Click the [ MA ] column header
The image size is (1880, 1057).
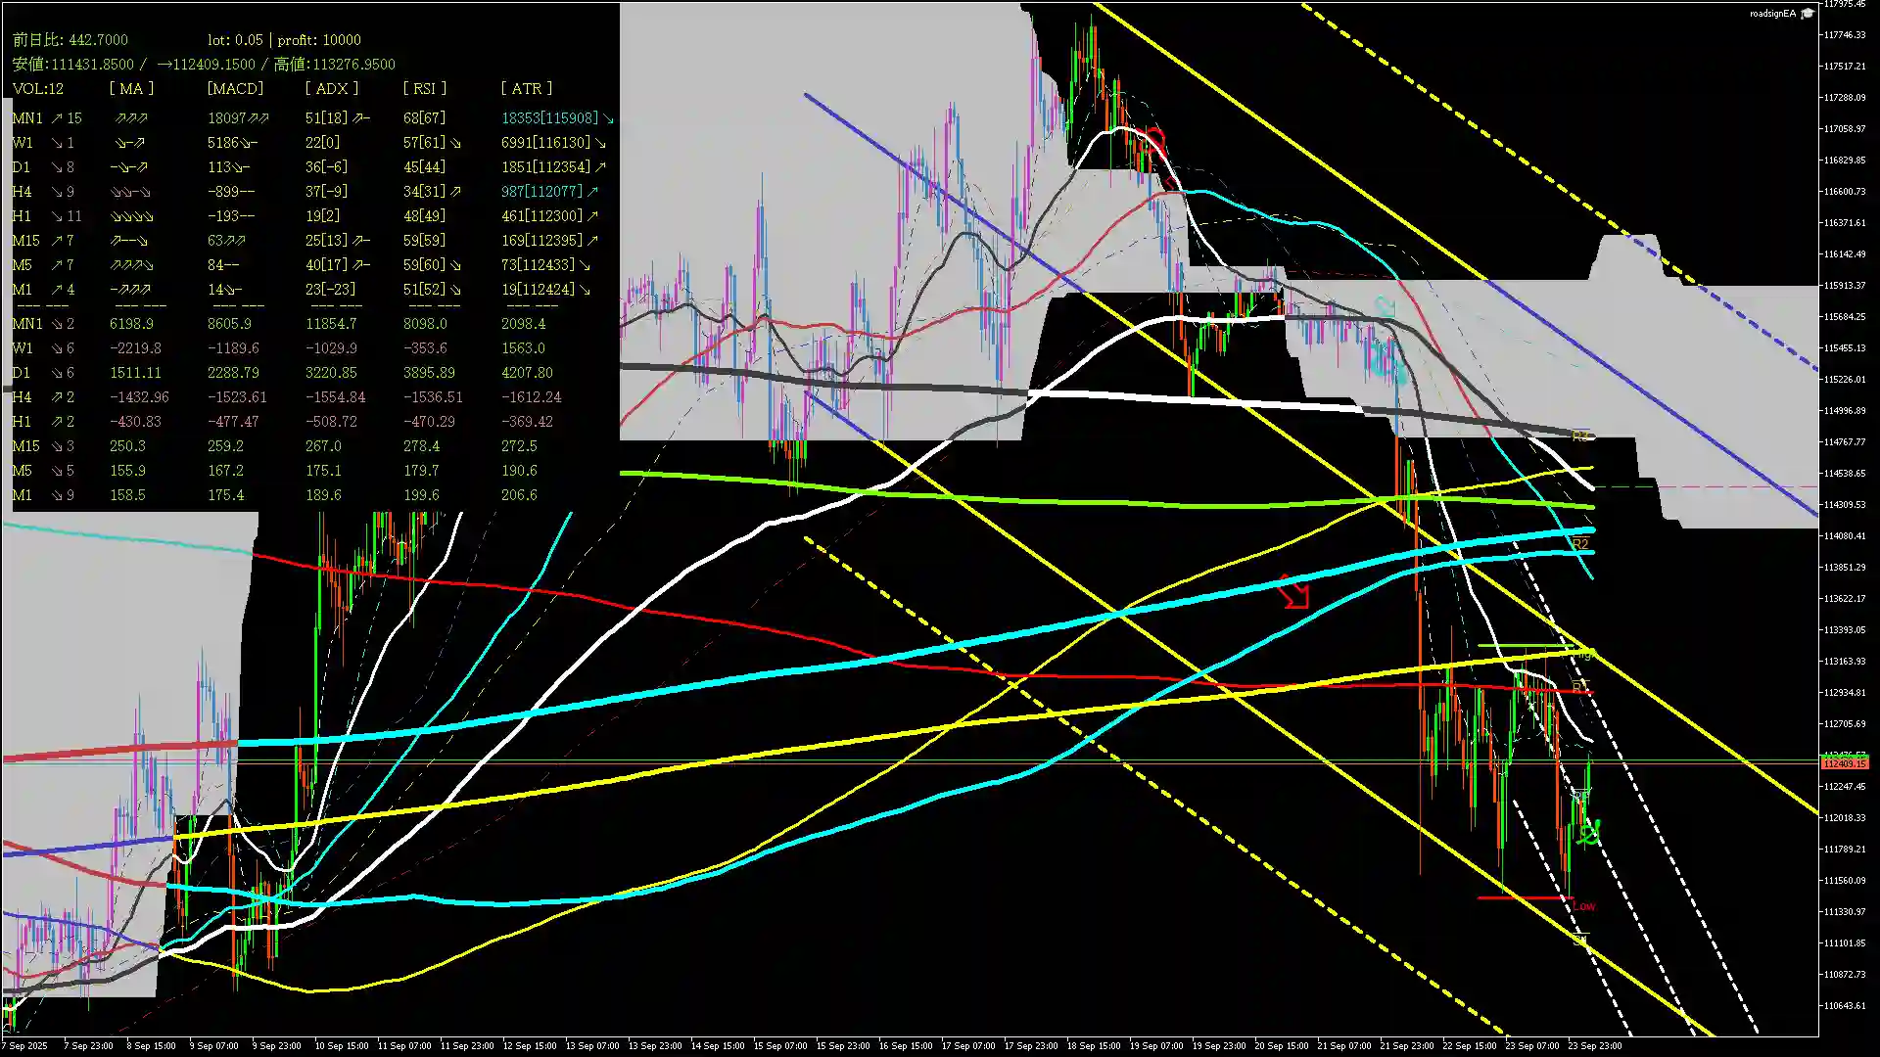pos(131,89)
